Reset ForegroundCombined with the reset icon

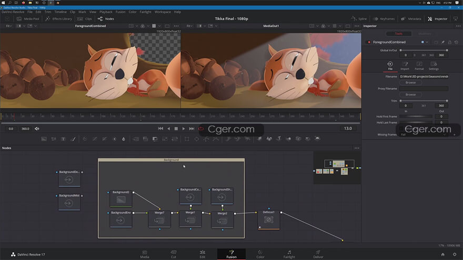coord(456,42)
